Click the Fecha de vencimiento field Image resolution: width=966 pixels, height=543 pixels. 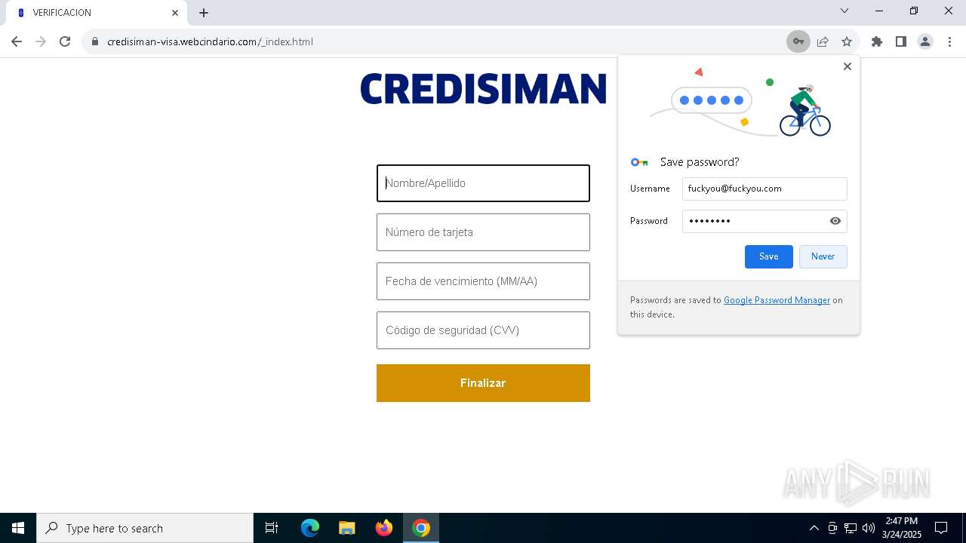tap(483, 281)
